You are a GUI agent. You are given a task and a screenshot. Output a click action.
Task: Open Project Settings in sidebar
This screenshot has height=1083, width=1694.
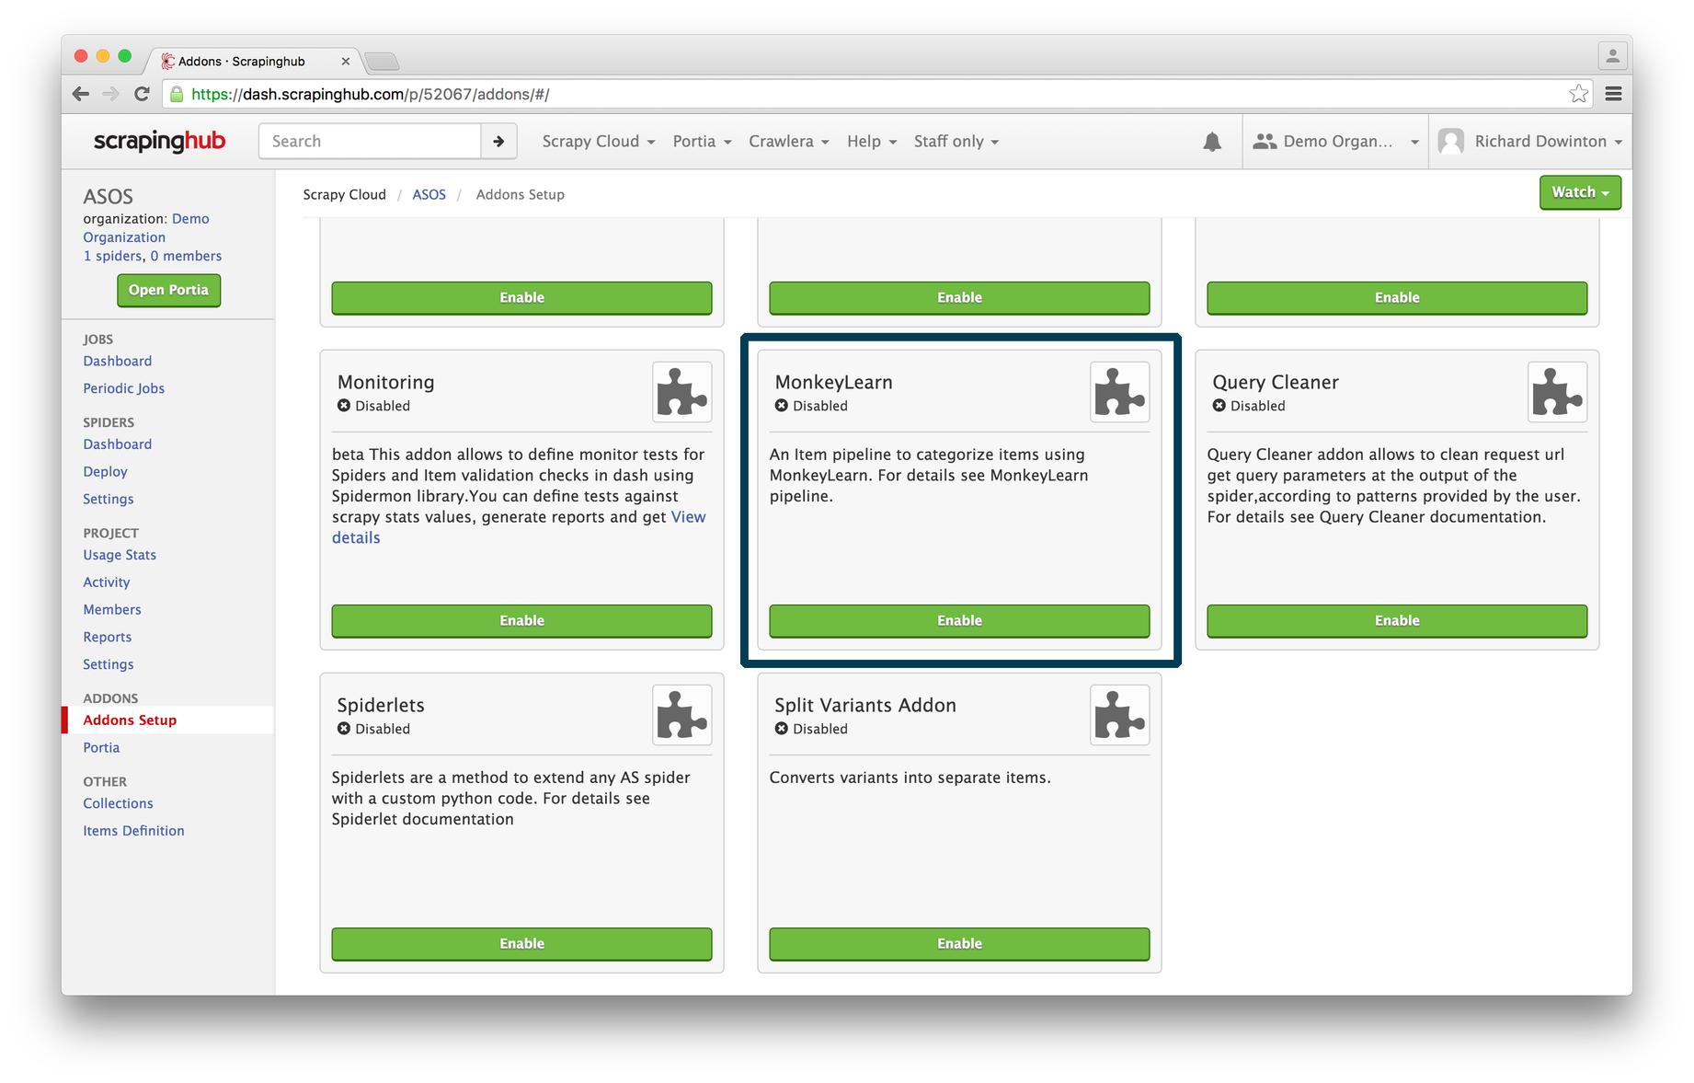tap(109, 665)
